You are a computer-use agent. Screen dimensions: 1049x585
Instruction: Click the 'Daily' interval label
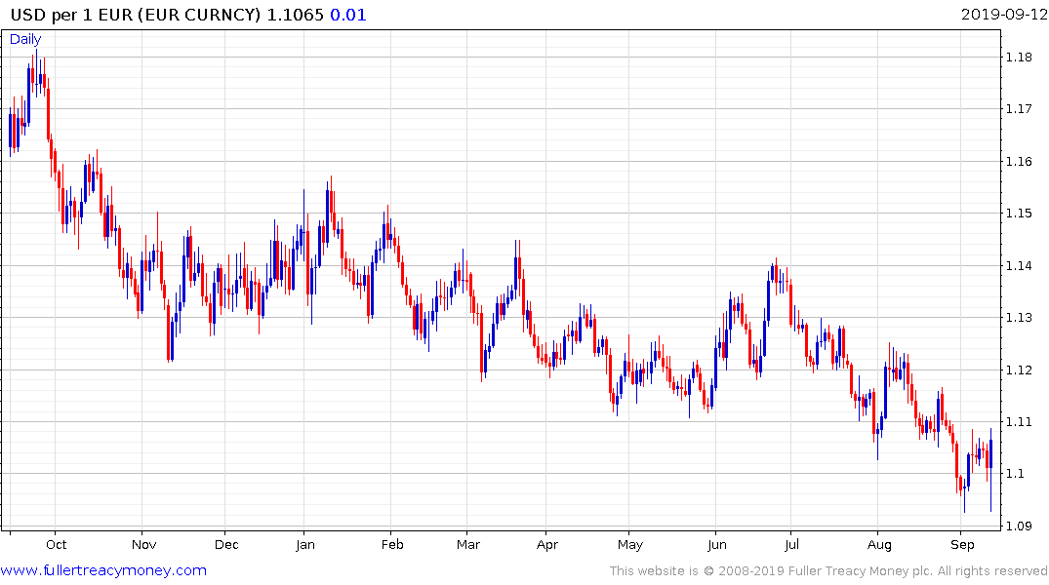25,39
